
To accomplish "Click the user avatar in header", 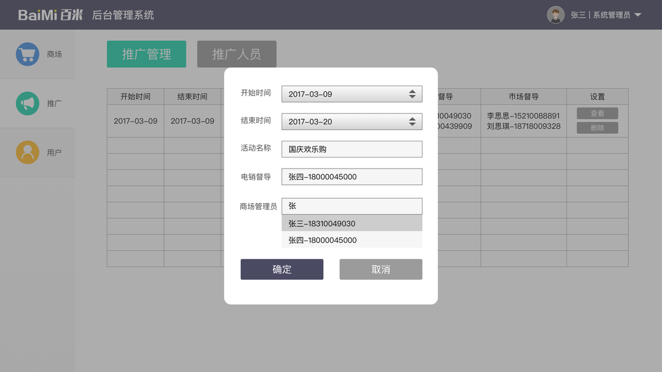I will pyautogui.click(x=555, y=15).
